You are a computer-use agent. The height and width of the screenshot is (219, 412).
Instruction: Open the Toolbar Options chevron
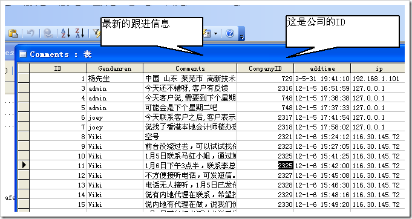(x=242, y=34)
